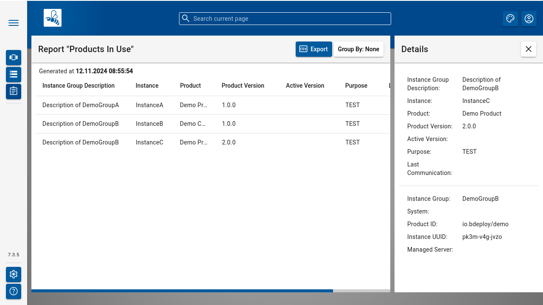Select the InstanceA cell

coord(149,105)
